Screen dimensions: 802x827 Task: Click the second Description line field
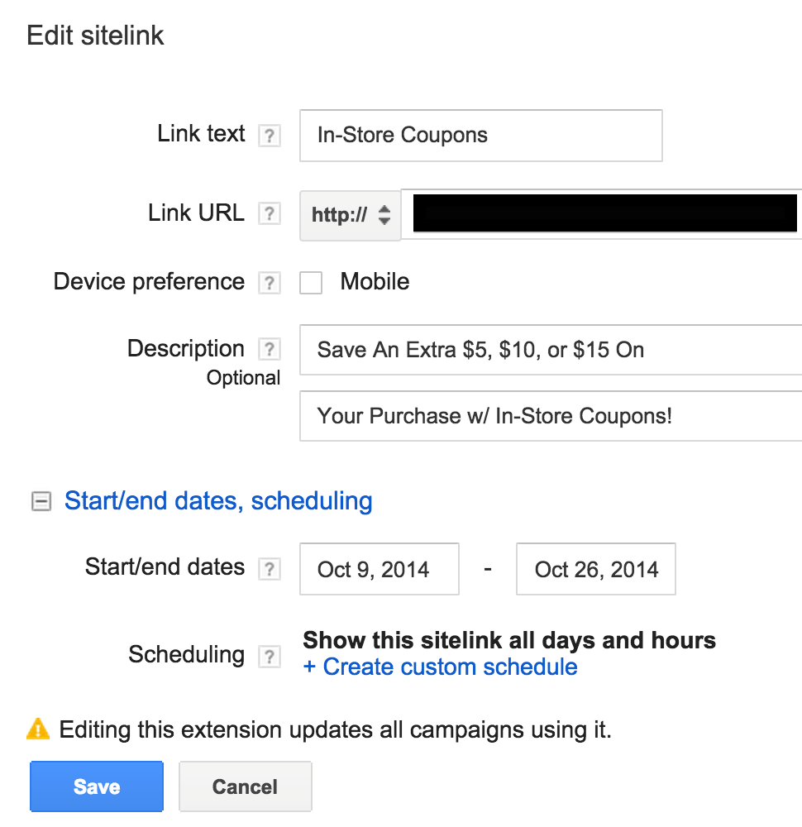(x=551, y=415)
